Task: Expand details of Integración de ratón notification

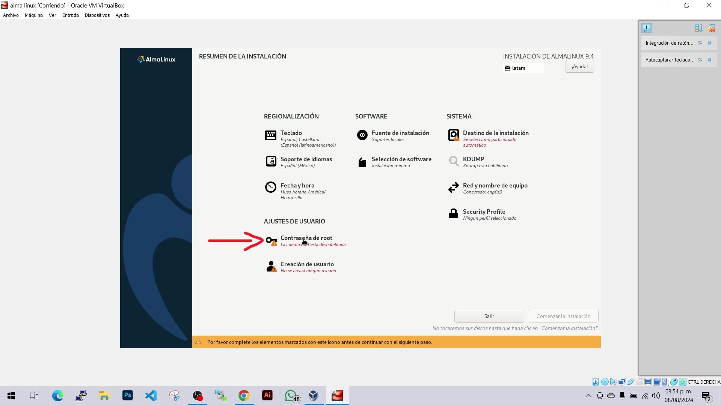Action: point(700,43)
